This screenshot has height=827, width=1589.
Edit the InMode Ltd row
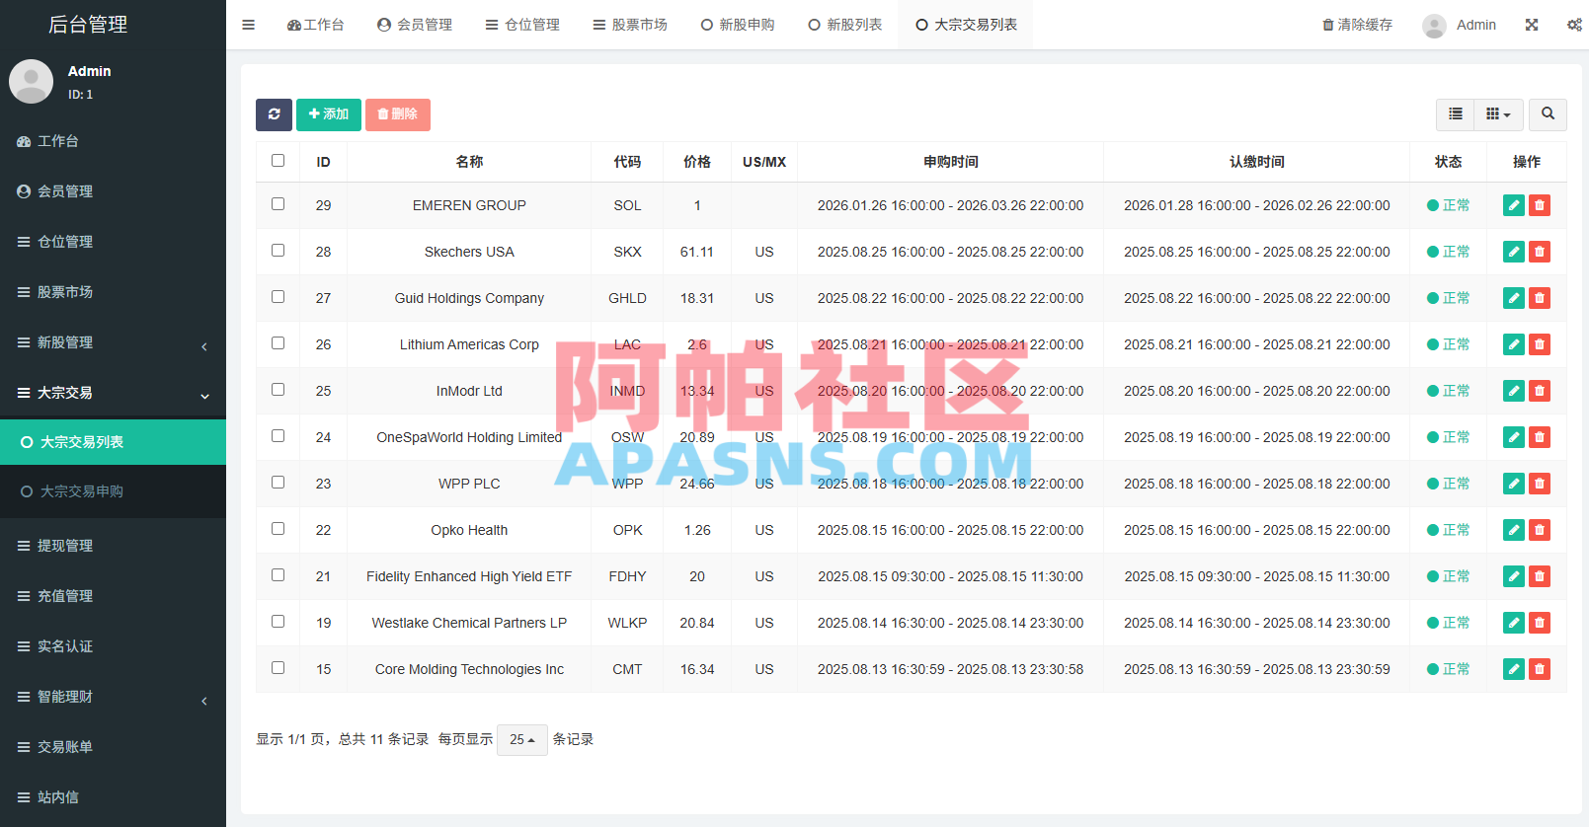pyautogui.click(x=1514, y=391)
